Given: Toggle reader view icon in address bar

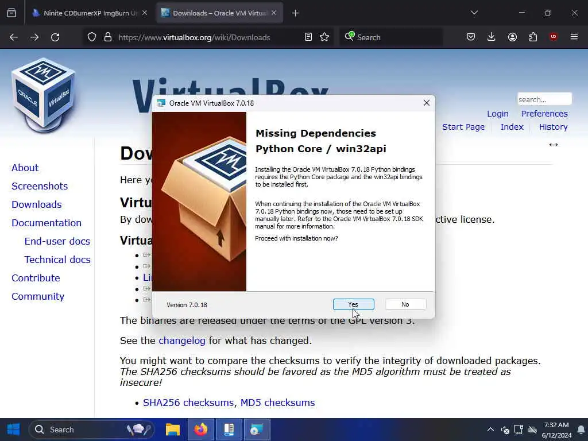Looking at the screenshot, I should pos(308,37).
